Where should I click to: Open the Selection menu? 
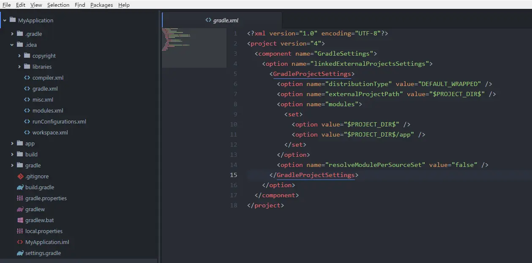pyautogui.click(x=58, y=5)
